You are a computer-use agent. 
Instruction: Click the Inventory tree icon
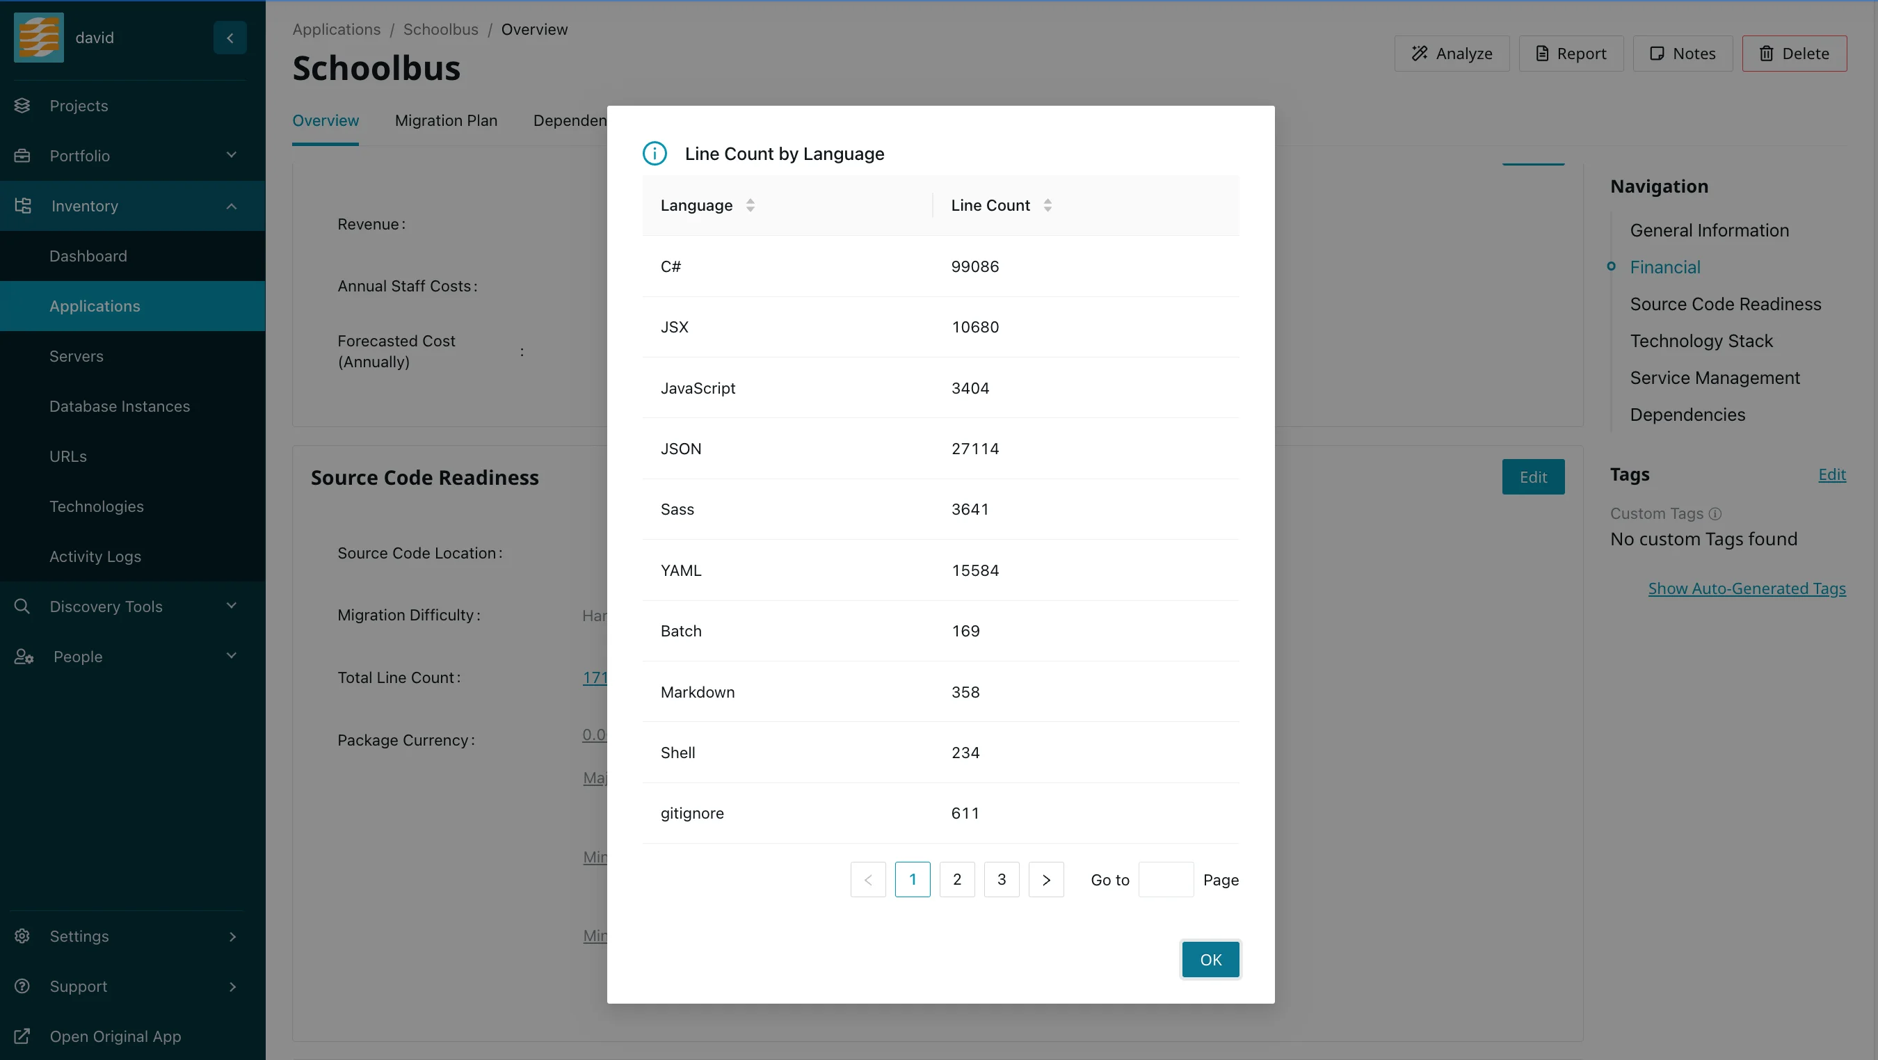pyautogui.click(x=22, y=206)
